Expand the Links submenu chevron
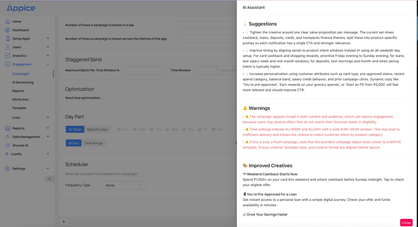The image size is (418, 227). 48,118
